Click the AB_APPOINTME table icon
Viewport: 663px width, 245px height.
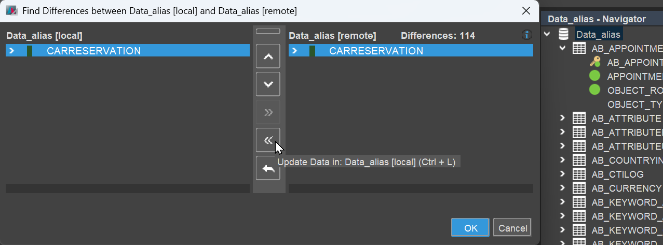(579, 49)
